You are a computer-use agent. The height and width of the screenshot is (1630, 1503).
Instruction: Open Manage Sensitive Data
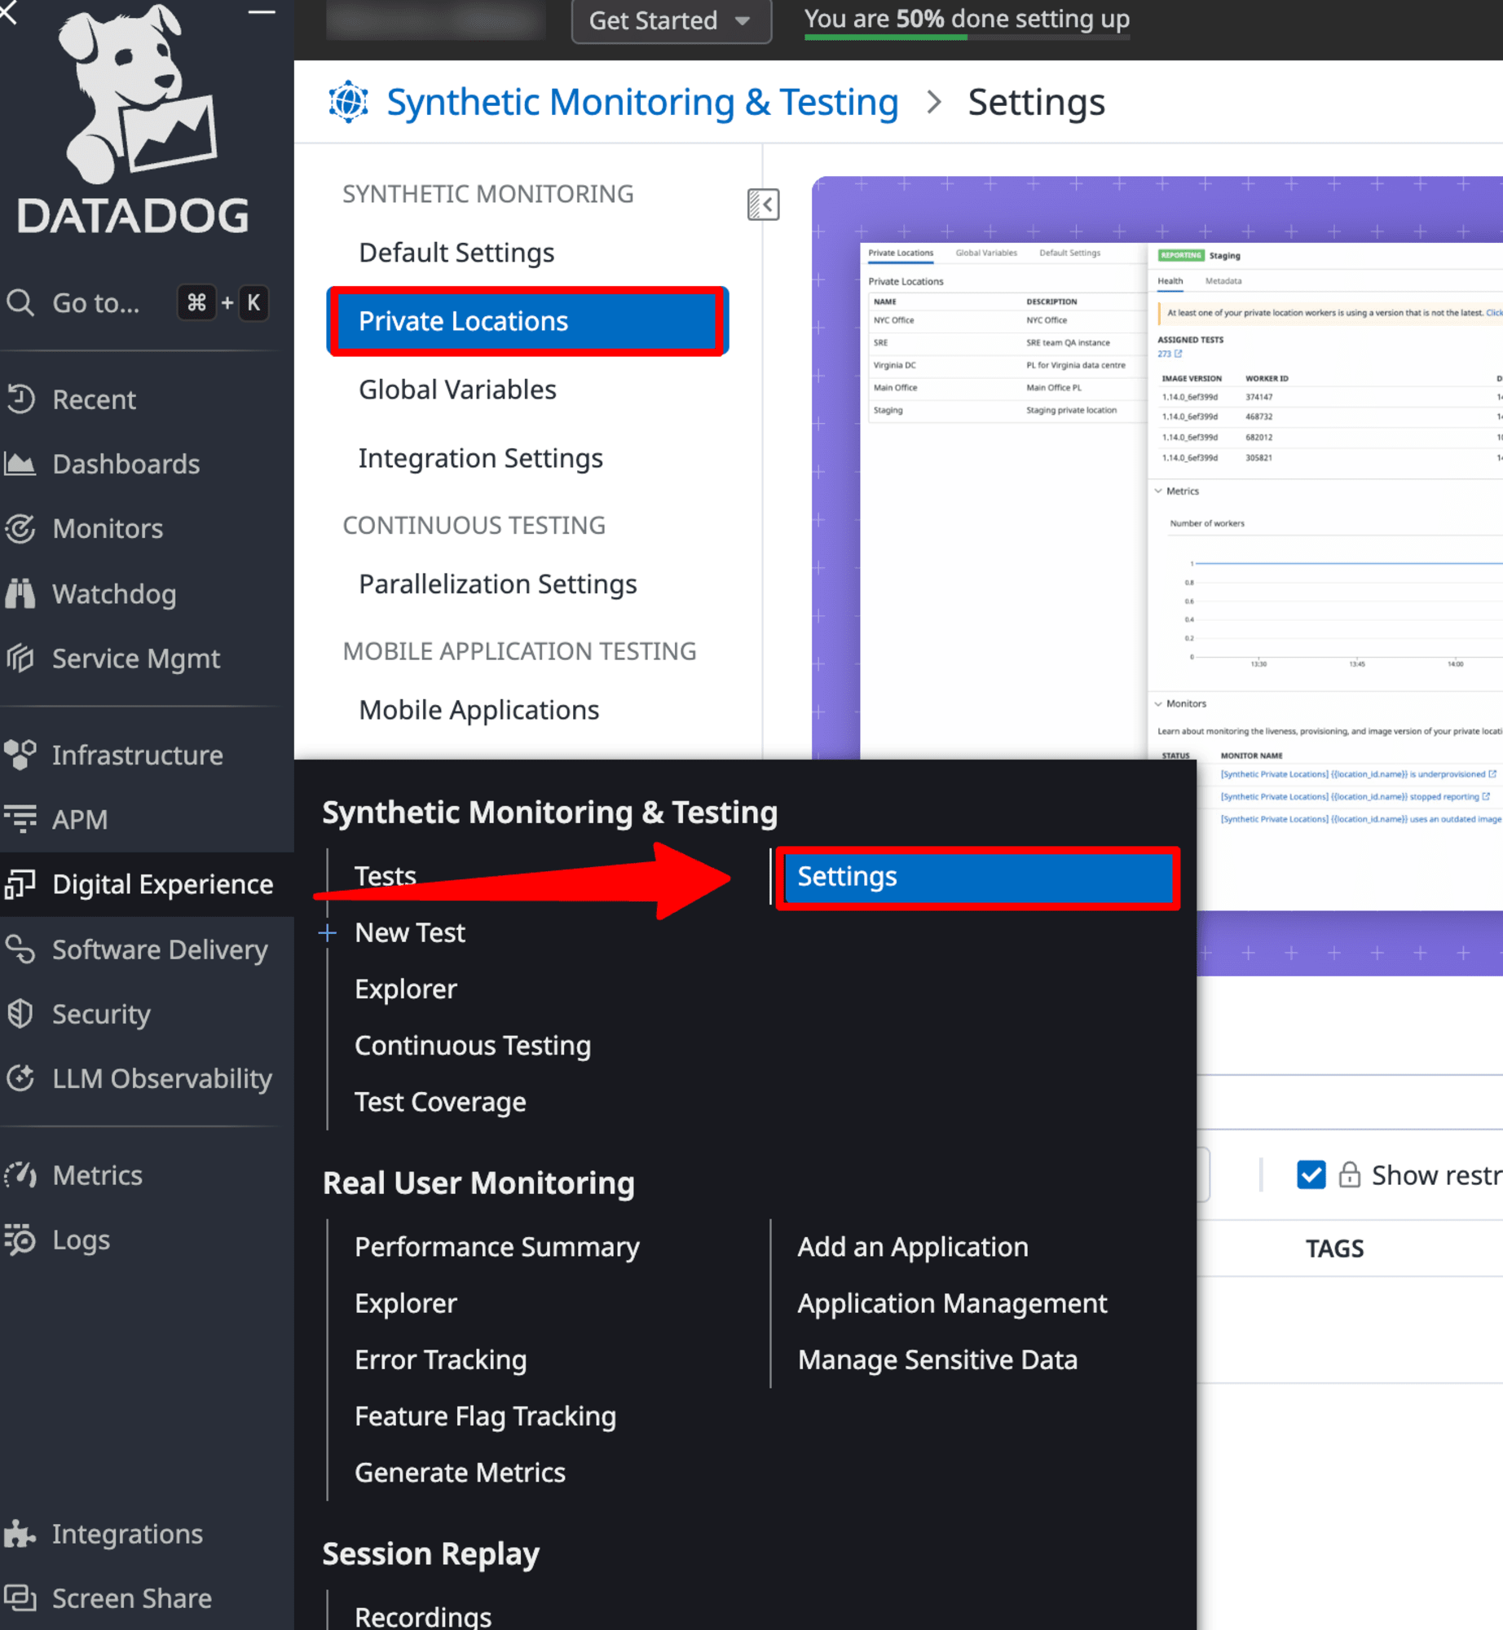tap(937, 1360)
